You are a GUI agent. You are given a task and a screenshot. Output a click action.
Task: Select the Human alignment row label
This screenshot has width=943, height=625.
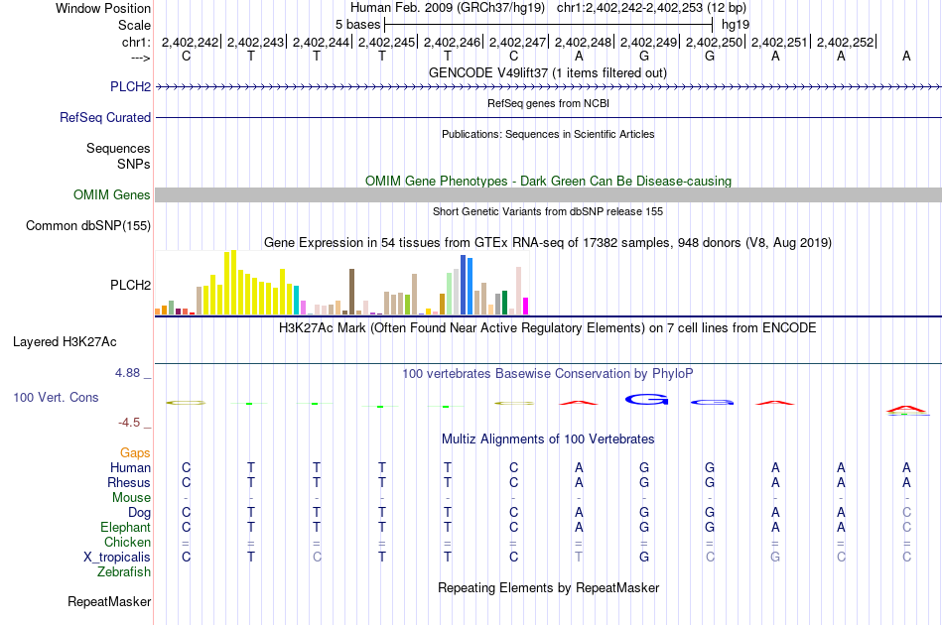(x=130, y=467)
